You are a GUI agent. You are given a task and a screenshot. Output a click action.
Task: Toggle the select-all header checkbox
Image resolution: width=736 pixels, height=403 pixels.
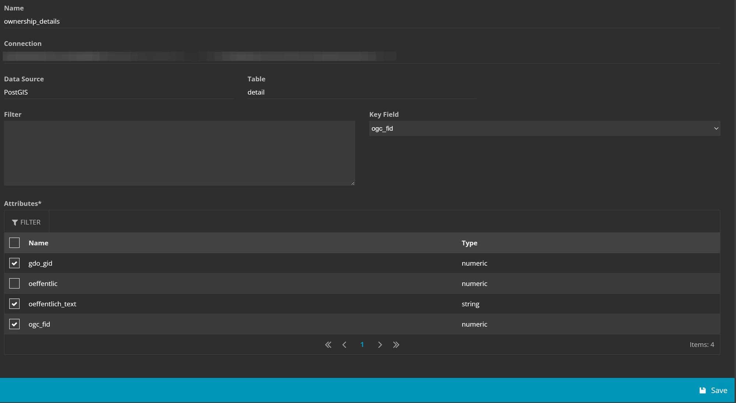[14, 243]
